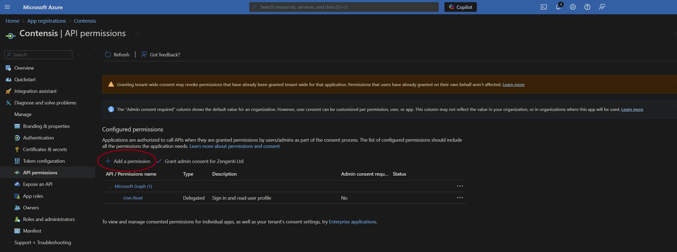Open the Azure portal hamburger menu
This screenshot has width=677, height=252.
click(x=7, y=7)
